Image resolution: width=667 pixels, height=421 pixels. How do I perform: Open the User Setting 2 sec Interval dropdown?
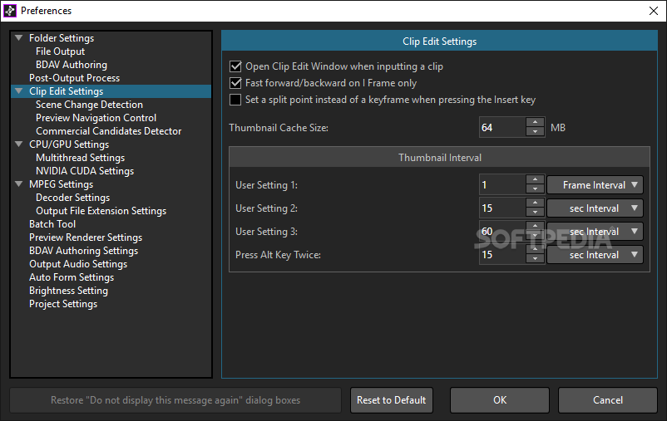(595, 208)
